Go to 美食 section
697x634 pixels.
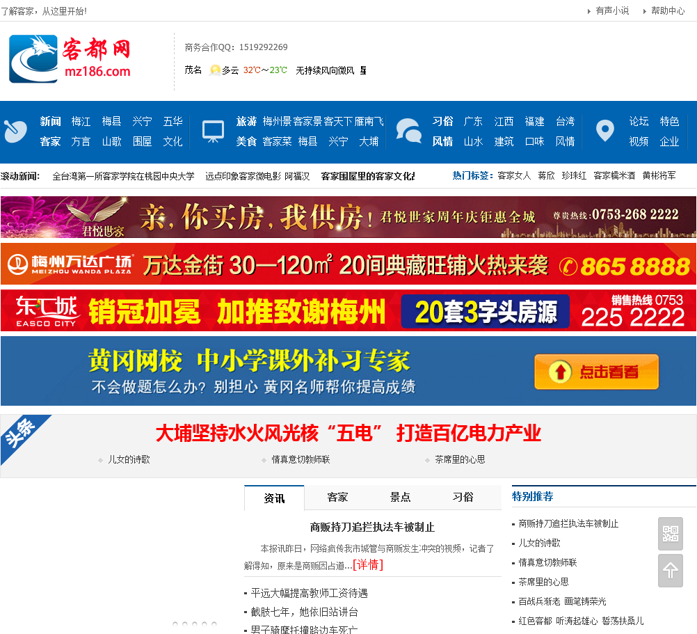[x=246, y=141]
